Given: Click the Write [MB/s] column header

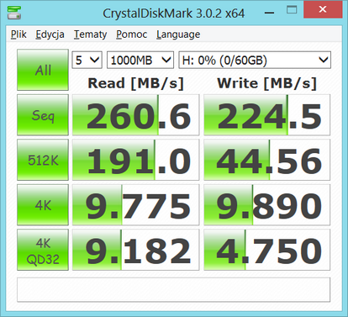Looking at the screenshot, I should tap(266, 83).
